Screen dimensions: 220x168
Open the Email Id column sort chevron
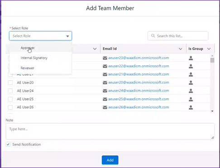180,49
